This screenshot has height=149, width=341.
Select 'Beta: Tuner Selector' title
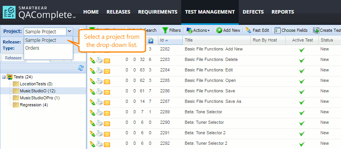click(x=204, y=122)
